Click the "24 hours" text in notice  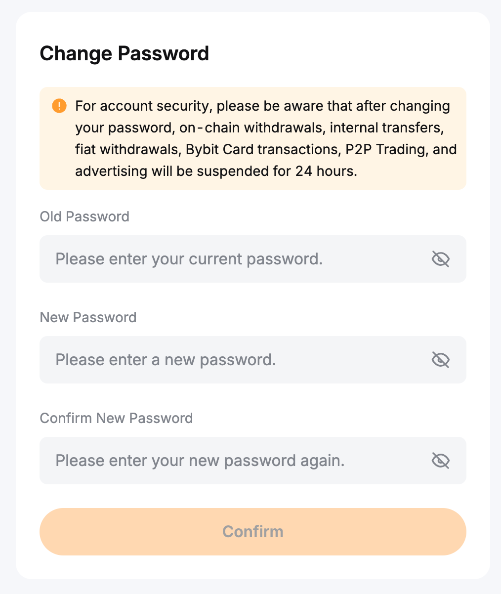325,171
